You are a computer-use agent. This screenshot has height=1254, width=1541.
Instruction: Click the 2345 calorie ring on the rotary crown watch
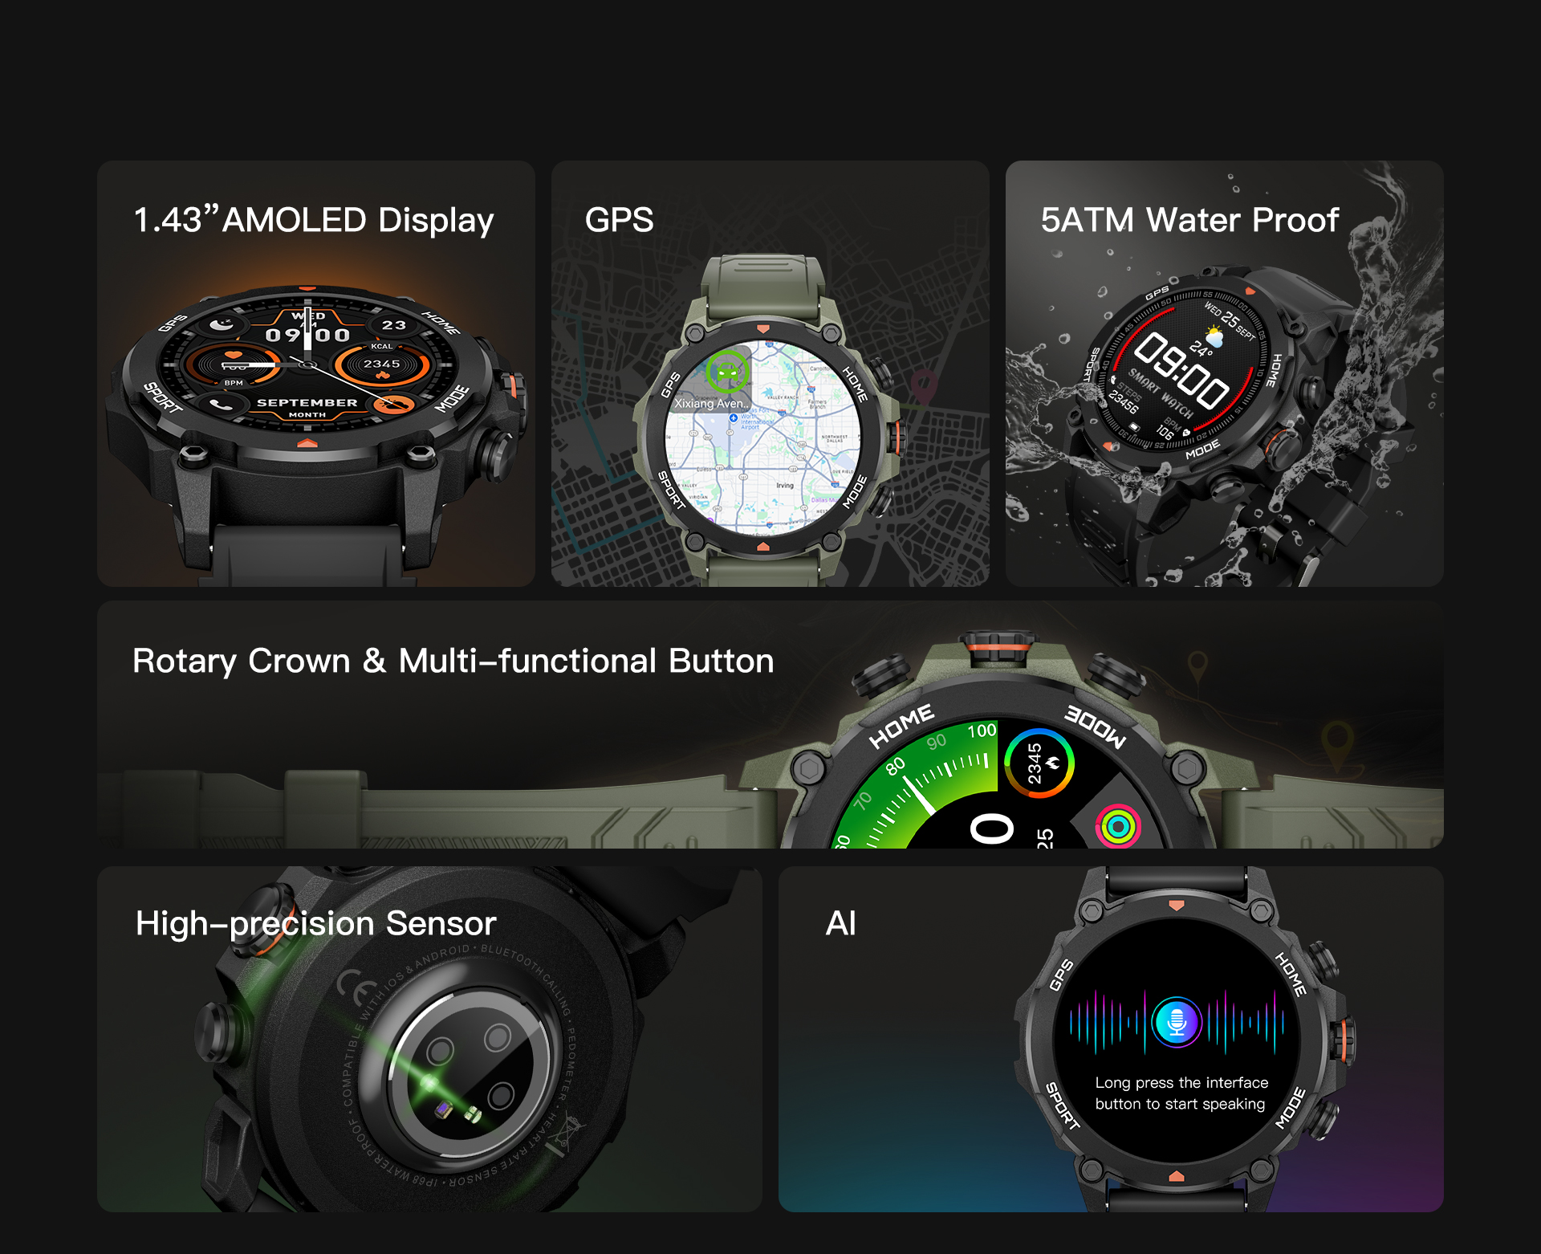tap(1039, 763)
